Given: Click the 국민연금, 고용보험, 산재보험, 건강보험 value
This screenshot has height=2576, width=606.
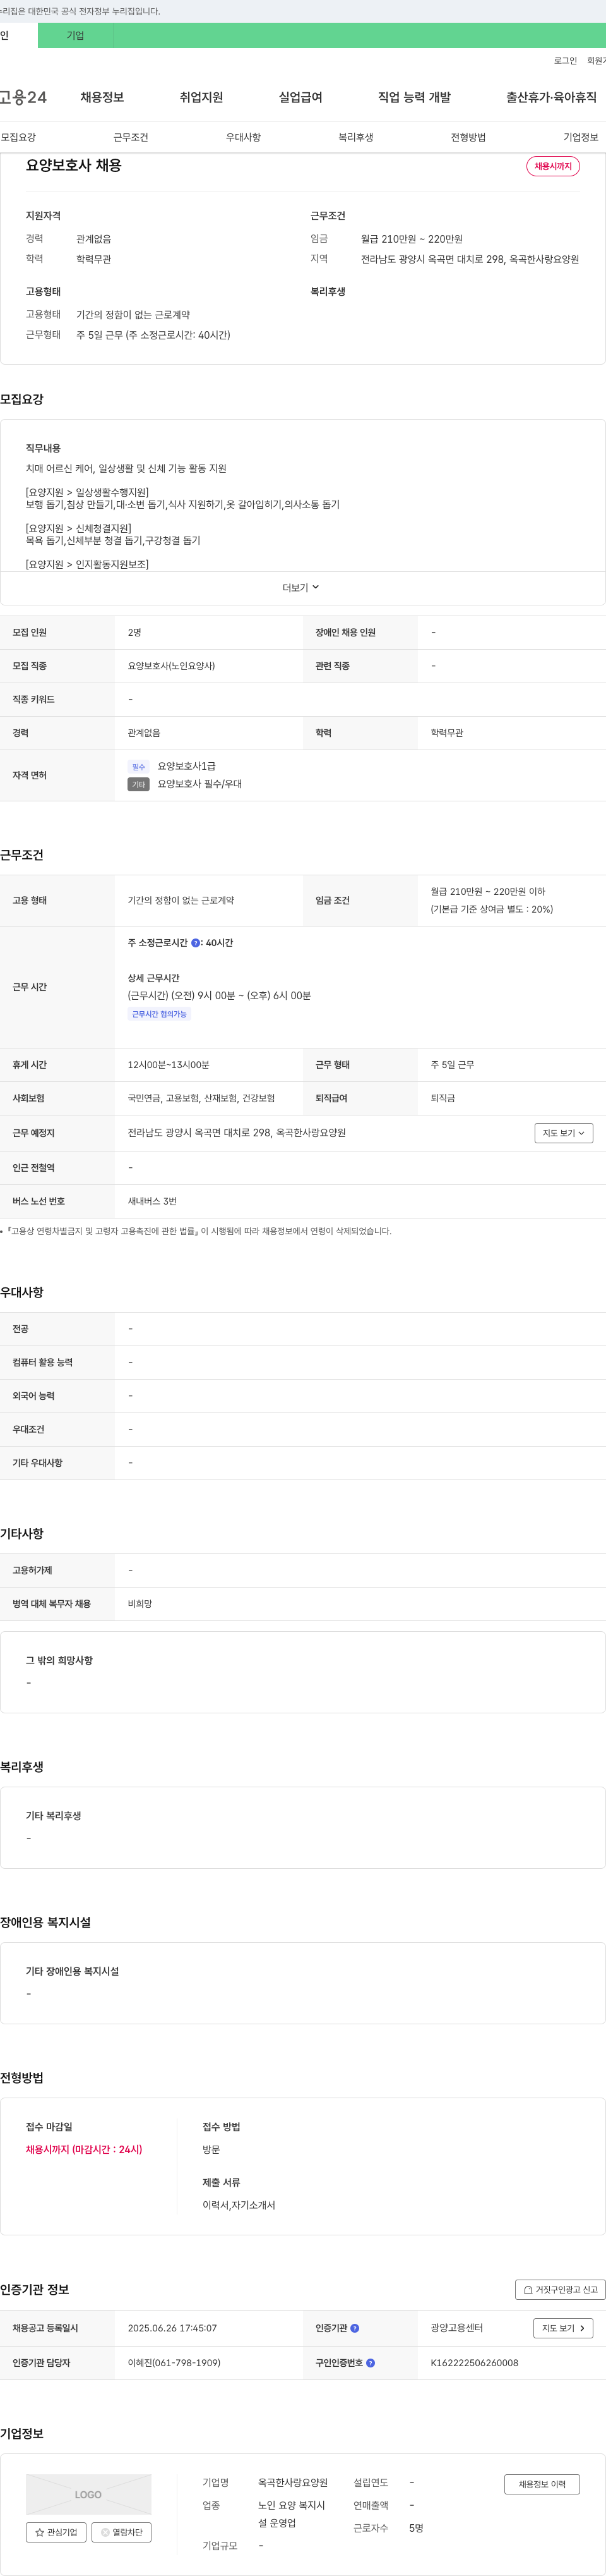Looking at the screenshot, I should point(201,1098).
